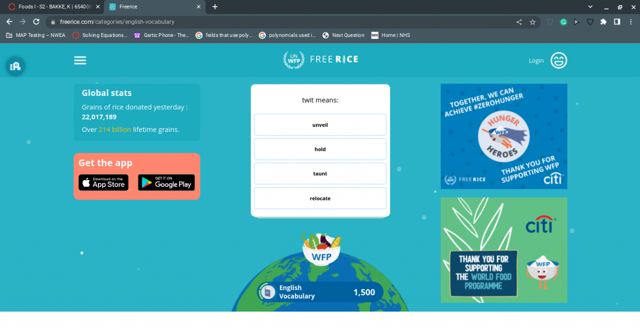Viewport: 640px width, 328px height.
Task: Click the smiley face avatar icon
Action: [559, 60]
